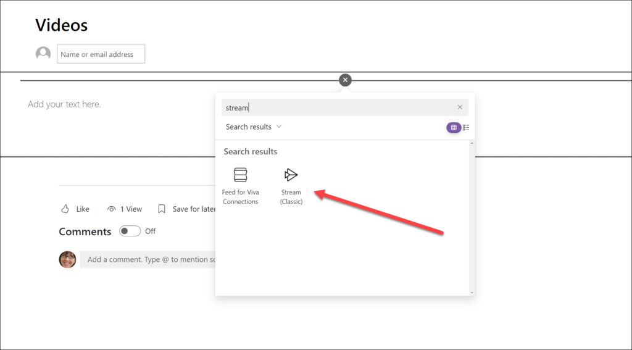The width and height of the screenshot is (632, 350).
Task: Click the Add your text here area
Action: [x=64, y=104]
